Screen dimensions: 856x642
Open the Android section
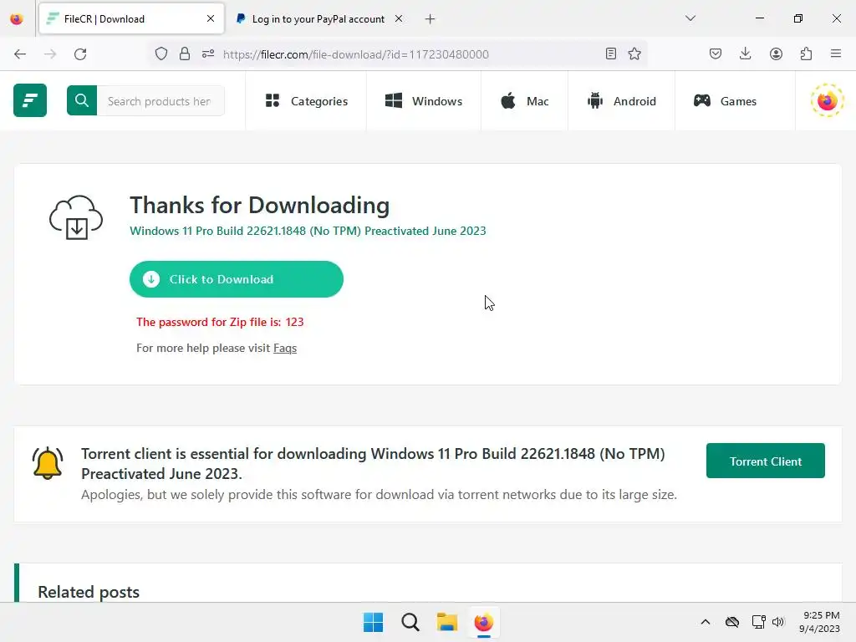[621, 101]
